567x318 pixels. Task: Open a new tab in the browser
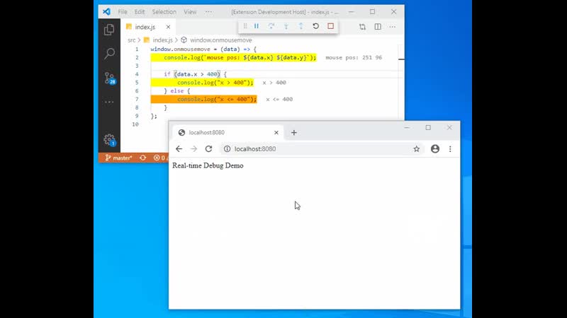pyautogui.click(x=294, y=133)
